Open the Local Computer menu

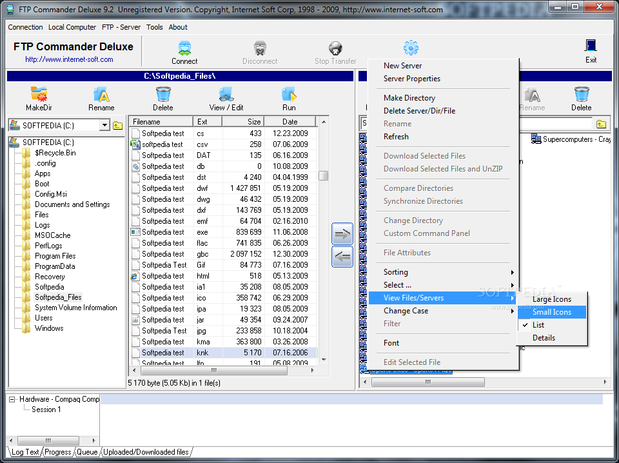[72, 27]
